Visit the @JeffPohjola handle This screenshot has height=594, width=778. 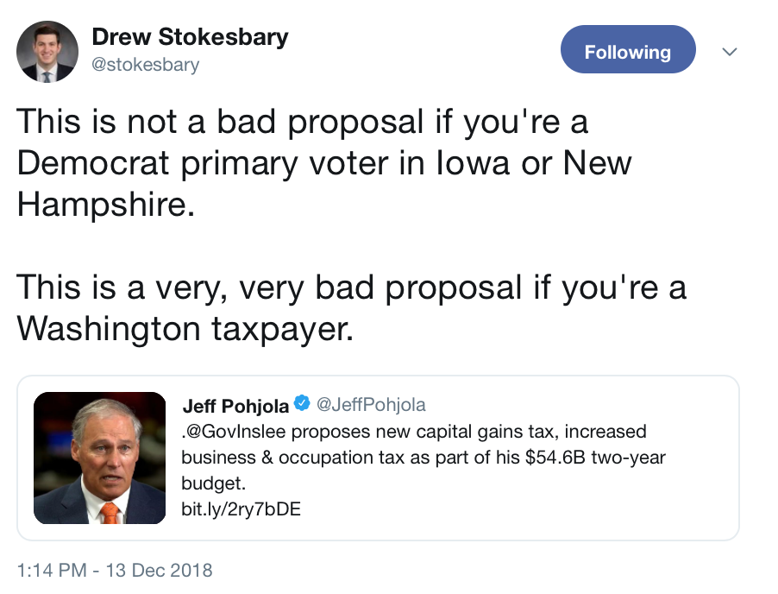pyautogui.click(x=371, y=405)
